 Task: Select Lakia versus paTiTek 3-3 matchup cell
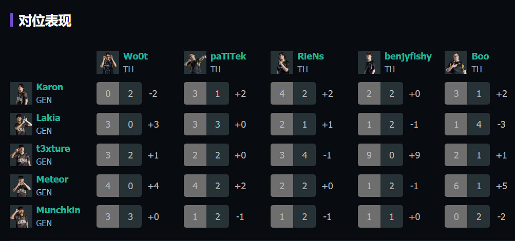[x=206, y=124]
